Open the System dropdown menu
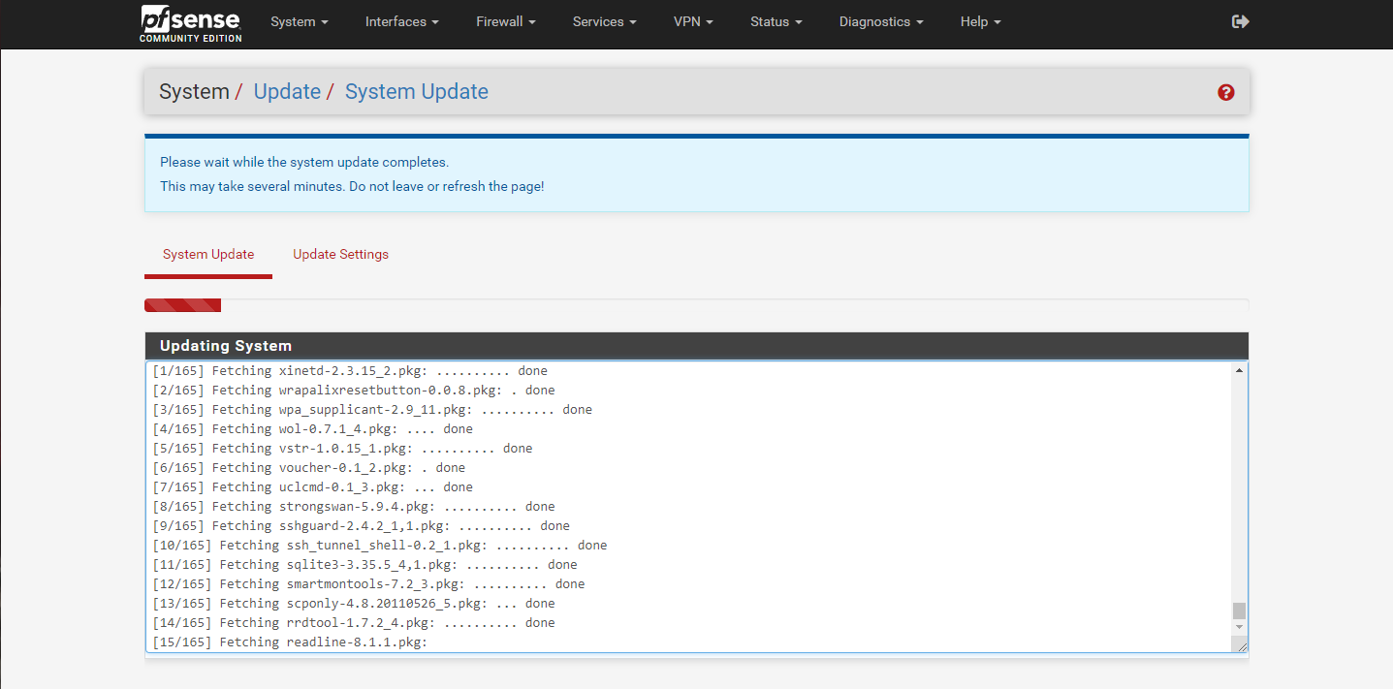 point(300,21)
